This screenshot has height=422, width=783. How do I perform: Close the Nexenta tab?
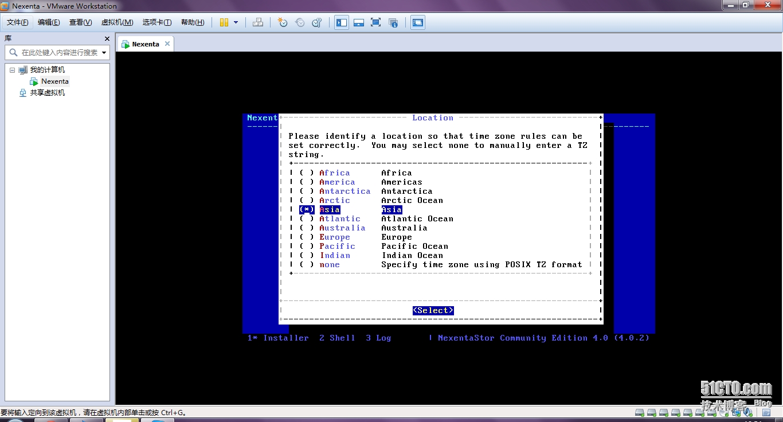point(167,44)
